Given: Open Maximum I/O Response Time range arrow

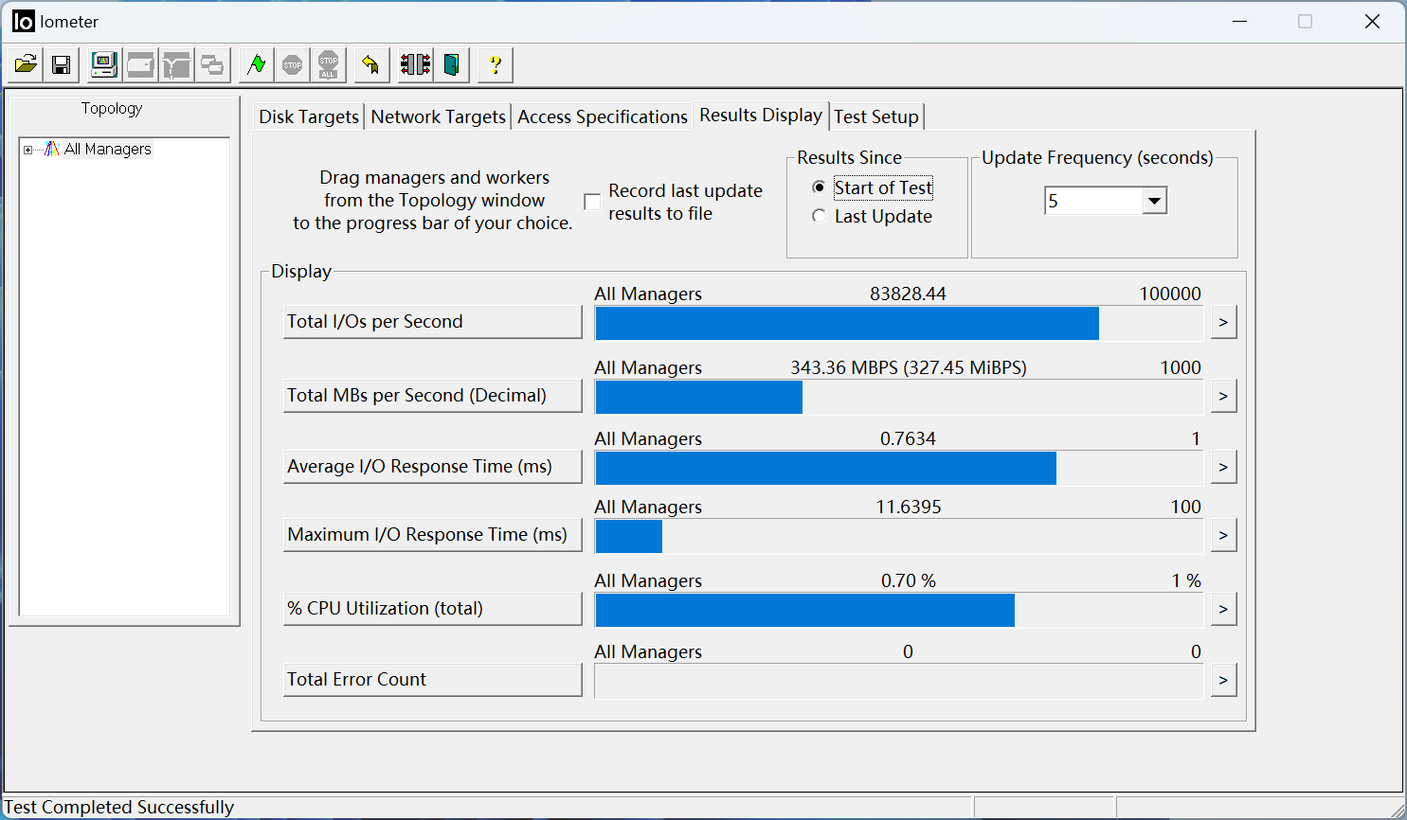Looking at the screenshot, I should (1223, 535).
